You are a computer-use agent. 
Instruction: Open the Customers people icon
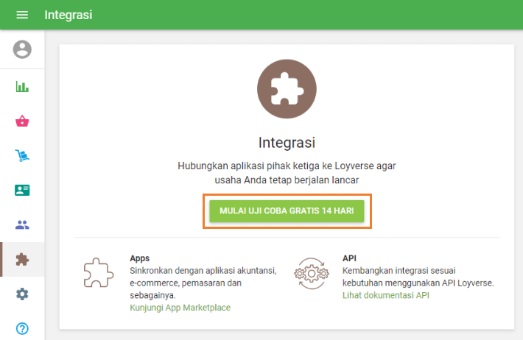(x=22, y=224)
